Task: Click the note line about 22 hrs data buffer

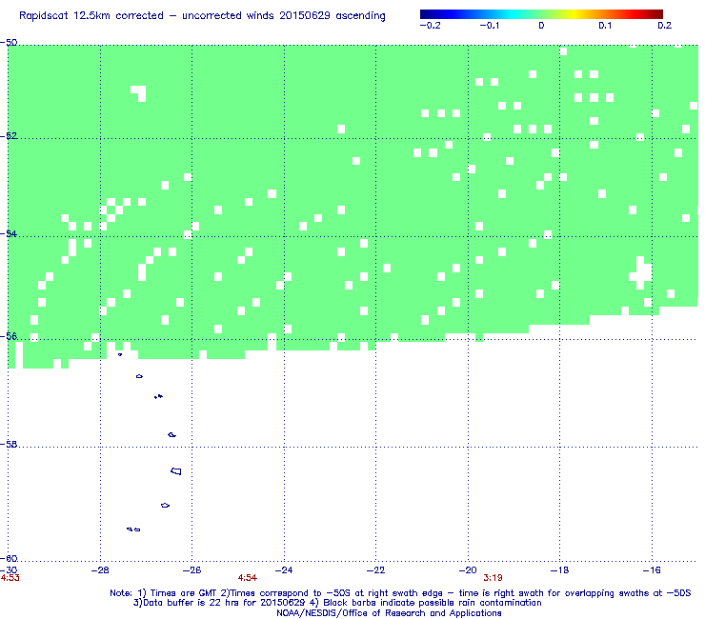Action: click(x=337, y=603)
